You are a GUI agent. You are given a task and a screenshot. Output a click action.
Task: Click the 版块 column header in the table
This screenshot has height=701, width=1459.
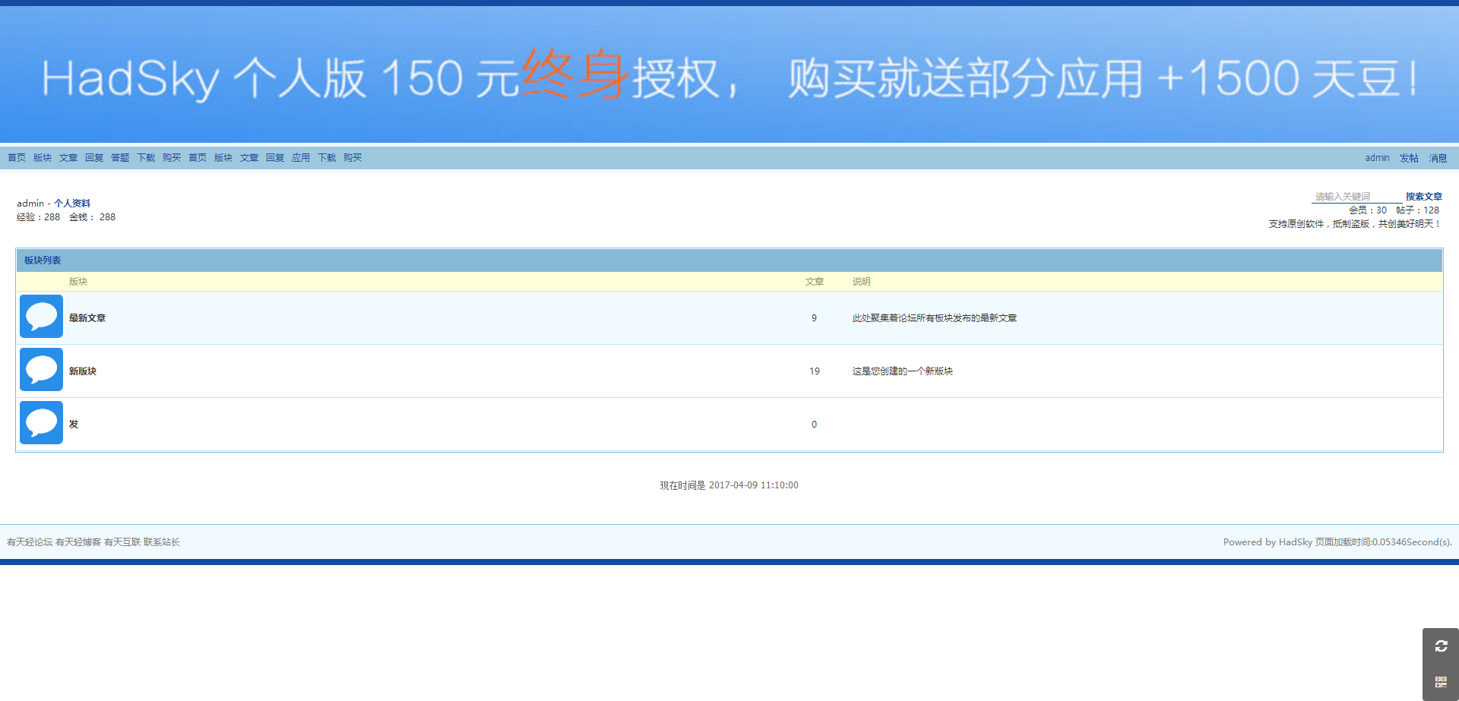(x=78, y=282)
